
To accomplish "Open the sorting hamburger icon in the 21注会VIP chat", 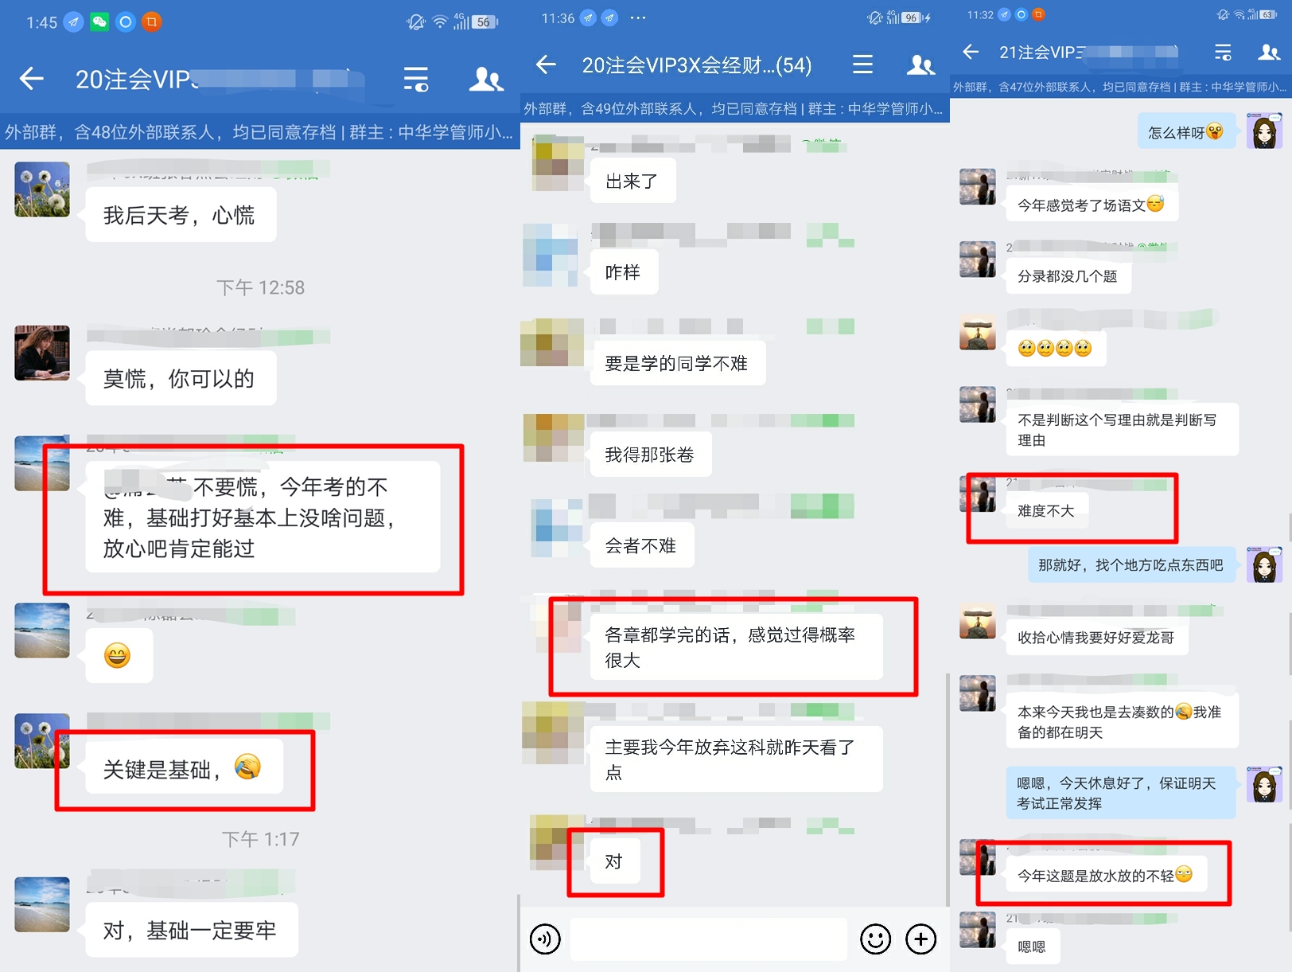I will pyautogui.click(x=1223, y=53).
